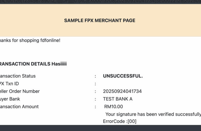Screen dimensions: 201x131
Task: Click the FPX Txn ID label
Action: pos(10,84)
